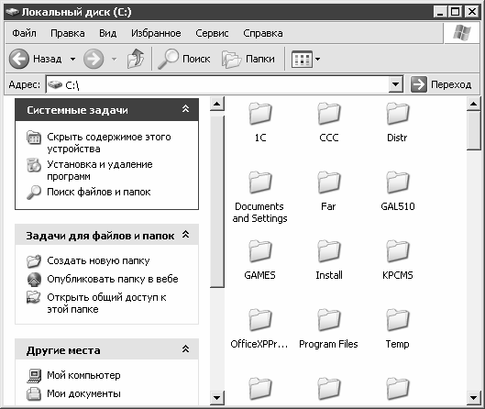Click the Создать новую папку link

98,260
